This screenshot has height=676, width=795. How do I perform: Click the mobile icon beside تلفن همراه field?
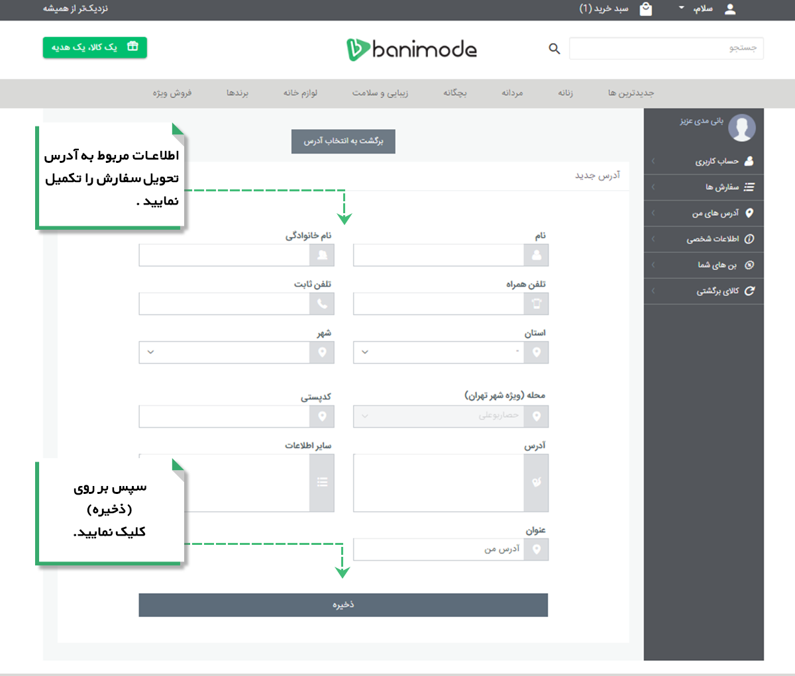tap(536, 304)
